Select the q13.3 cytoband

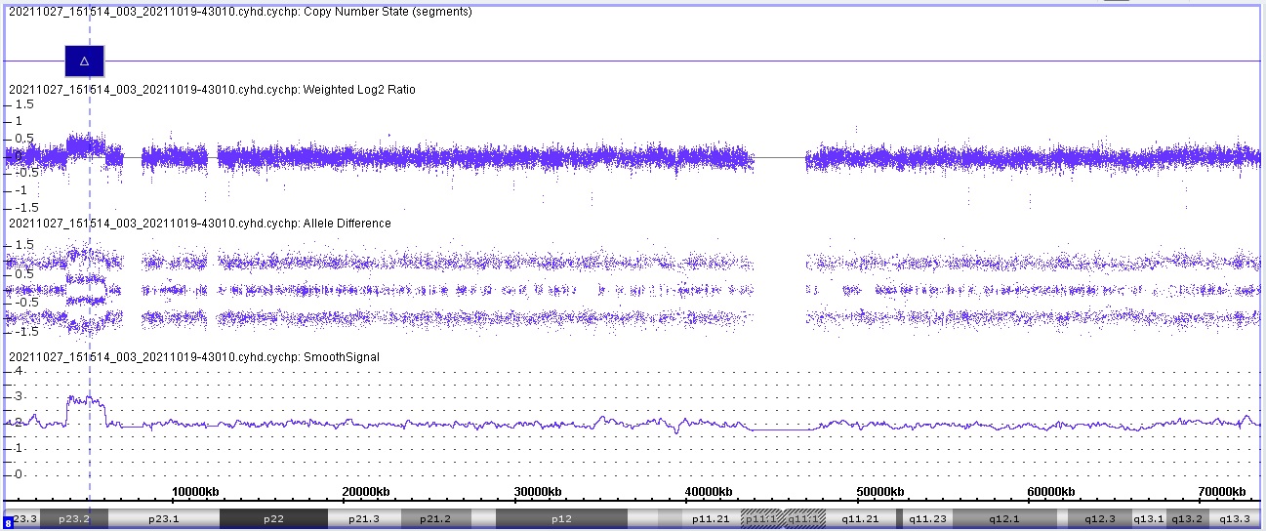pyautogui.click(x=1235, y=519)
